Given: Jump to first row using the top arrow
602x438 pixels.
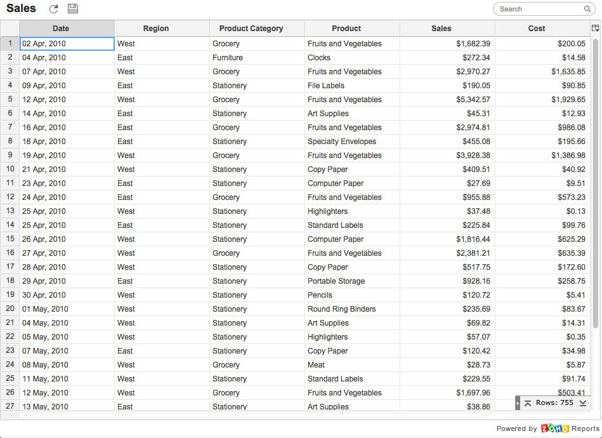Looking at the screenshot, I should (x=528, y=403).
